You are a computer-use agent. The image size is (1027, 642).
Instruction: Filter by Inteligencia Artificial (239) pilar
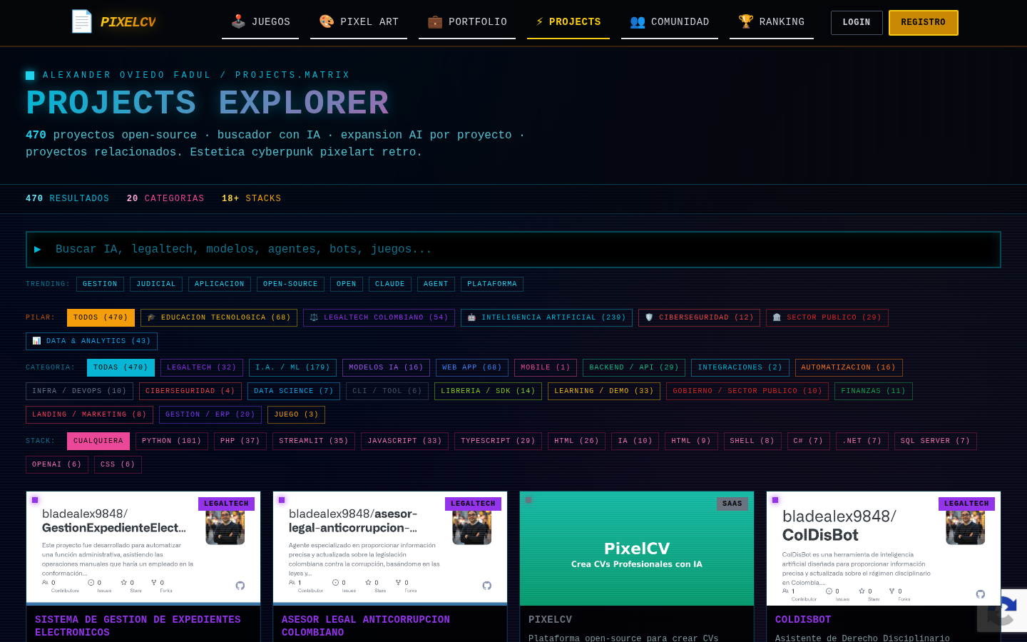pyautogui.click(x=546, y=317)
